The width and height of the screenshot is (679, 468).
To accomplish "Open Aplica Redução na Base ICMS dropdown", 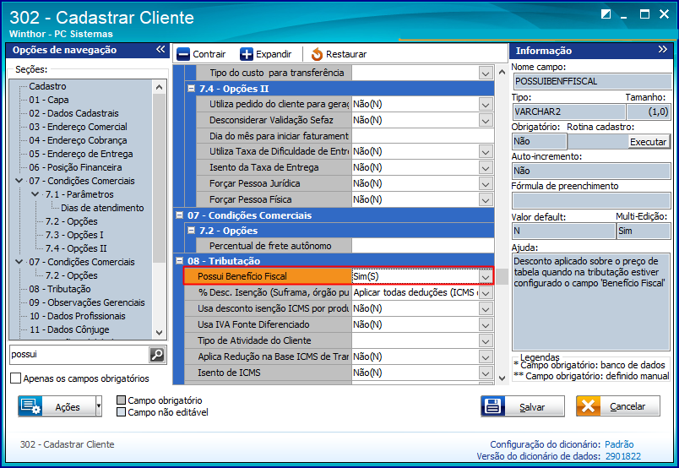I will coord(486,356).
